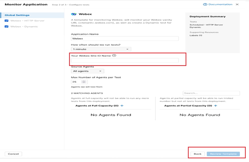This screenshot has width=249, height=162.
Task: Click the Step 2 of 3 indicator
Action: (x=70, y=5)
